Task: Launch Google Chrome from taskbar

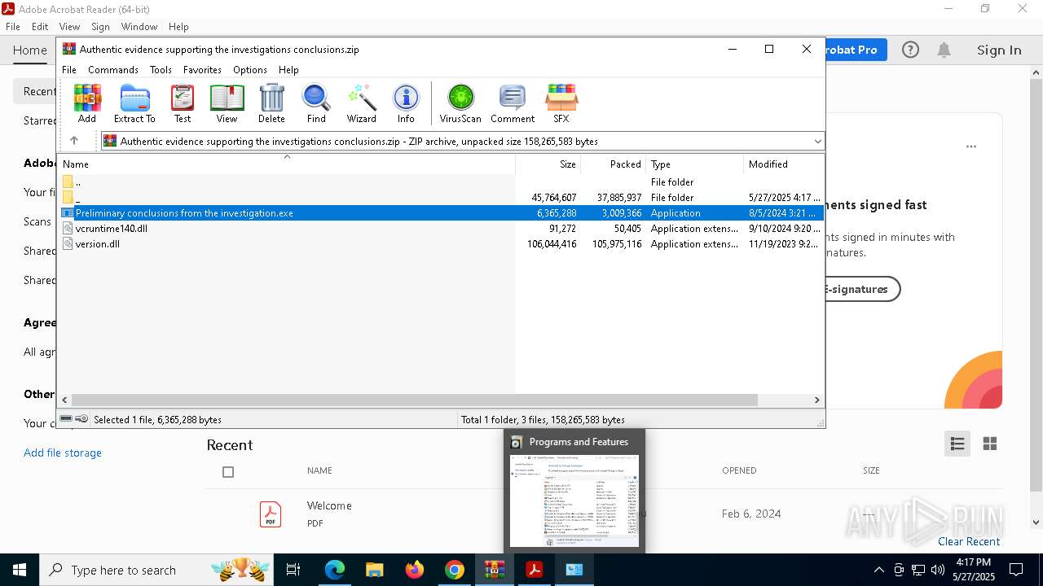Action: [x=455, y=570]
